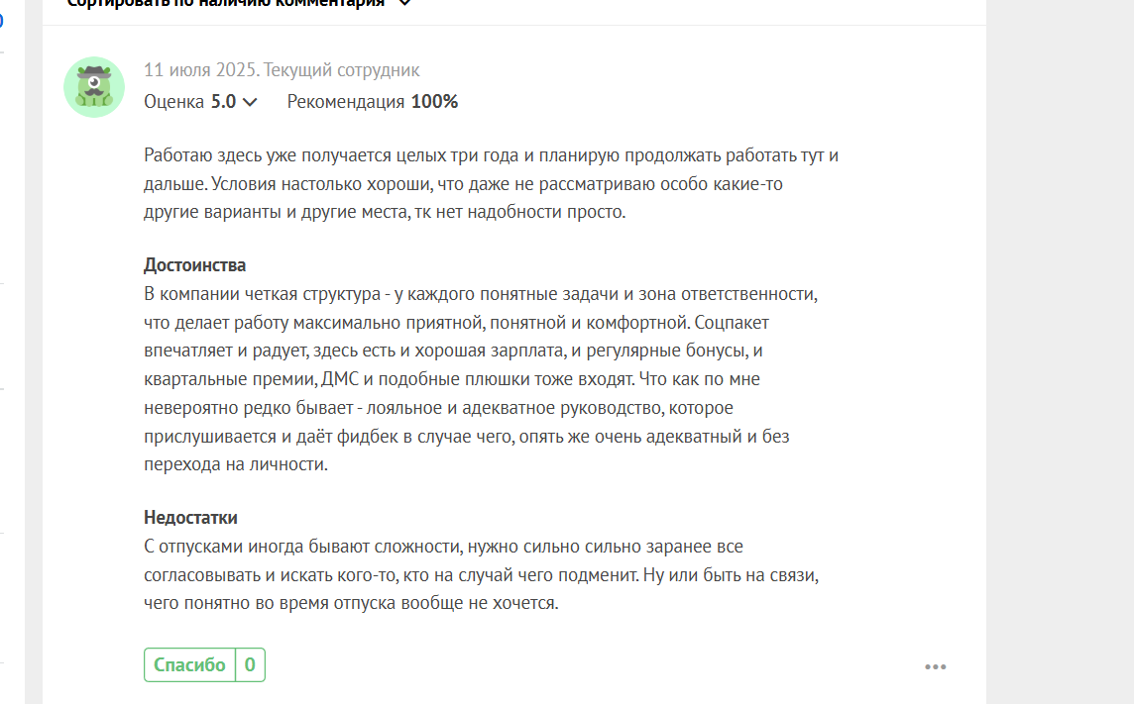Click the word Соцпакет in the pros text
Image resolution: width=1134 pixels, height=704 pixels.
732,322
